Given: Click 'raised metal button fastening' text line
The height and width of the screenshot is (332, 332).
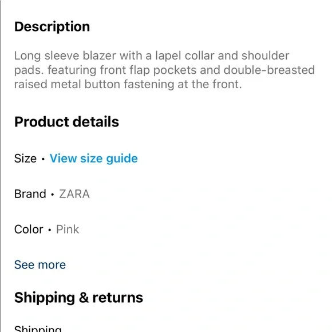Looking at the screenshot, I should point(94,85).
